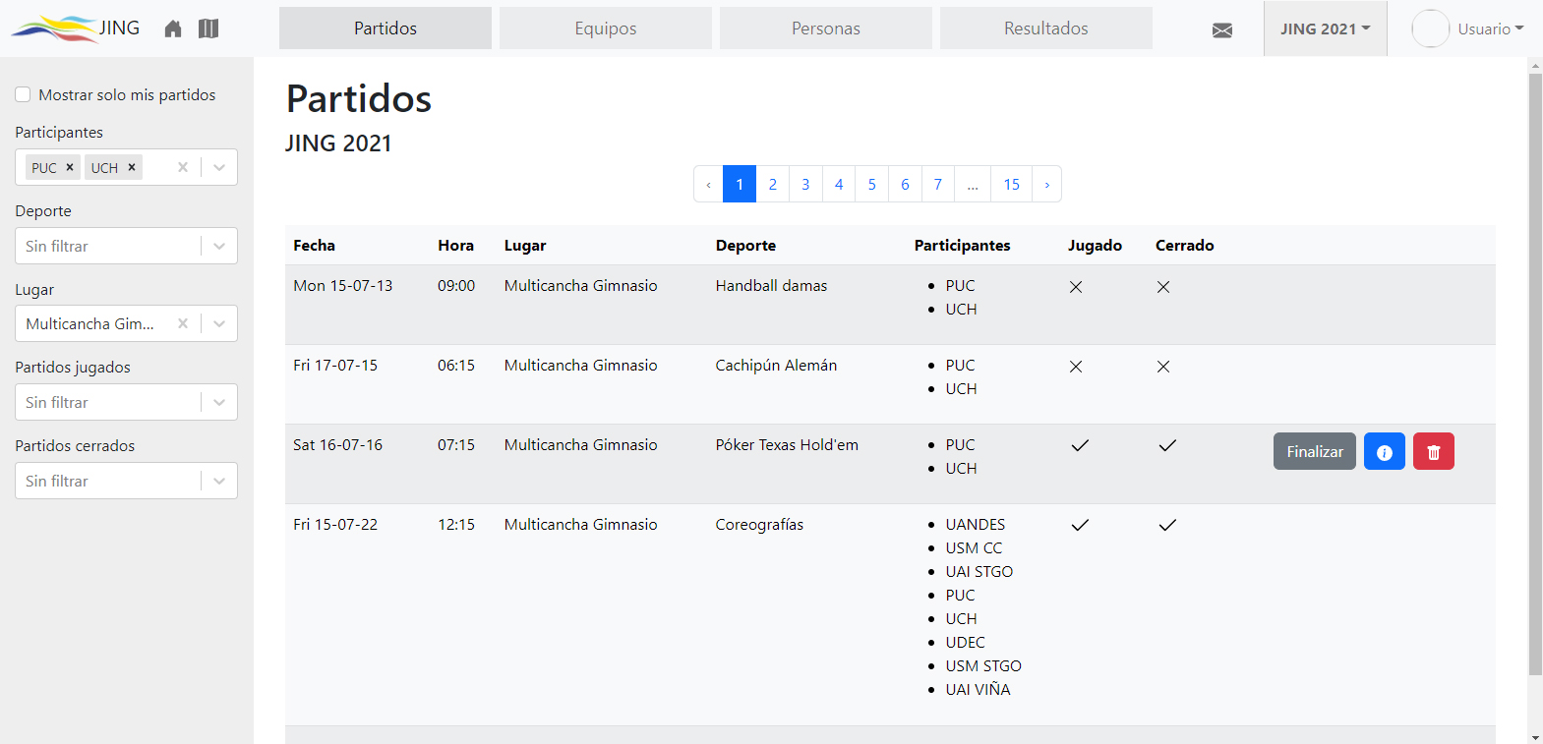Open the Deporte filter dropdown
Viewport: 1543px width, 744px height.
coord(126,246)
